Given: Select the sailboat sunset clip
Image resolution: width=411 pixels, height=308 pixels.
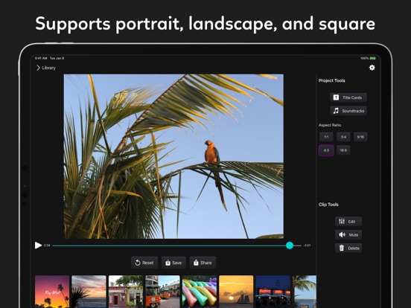Looking at the screenshot, I should point(236,291).
